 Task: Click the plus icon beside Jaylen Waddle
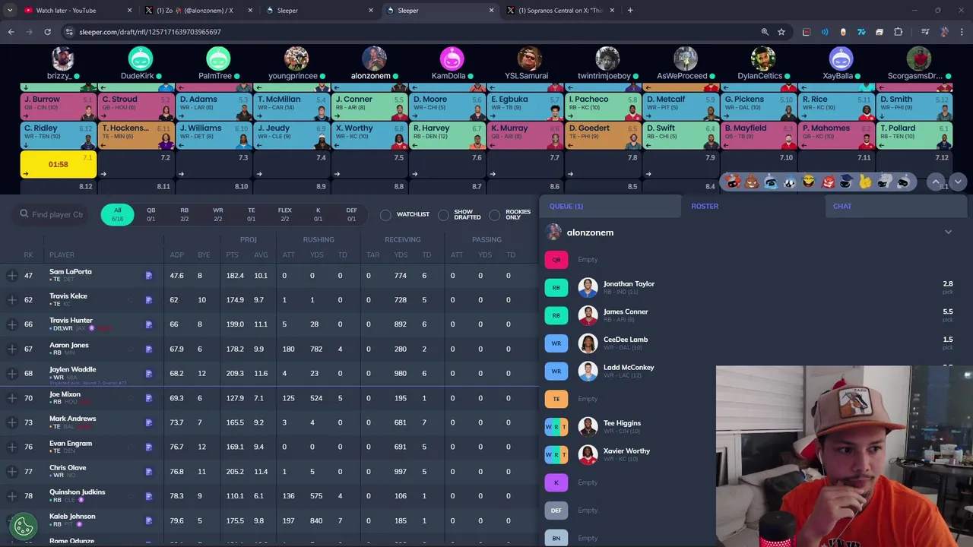(11, 374)
